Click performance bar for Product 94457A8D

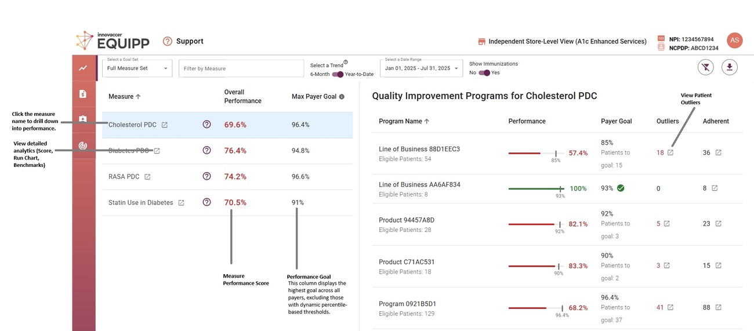pyautogui.click(x=535, y=224)
